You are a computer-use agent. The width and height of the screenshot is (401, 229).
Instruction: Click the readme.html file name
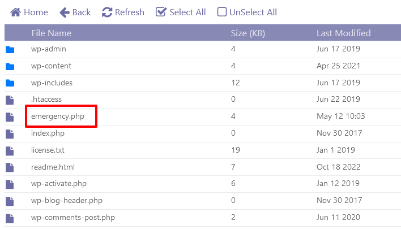click(x=53, y=167)
